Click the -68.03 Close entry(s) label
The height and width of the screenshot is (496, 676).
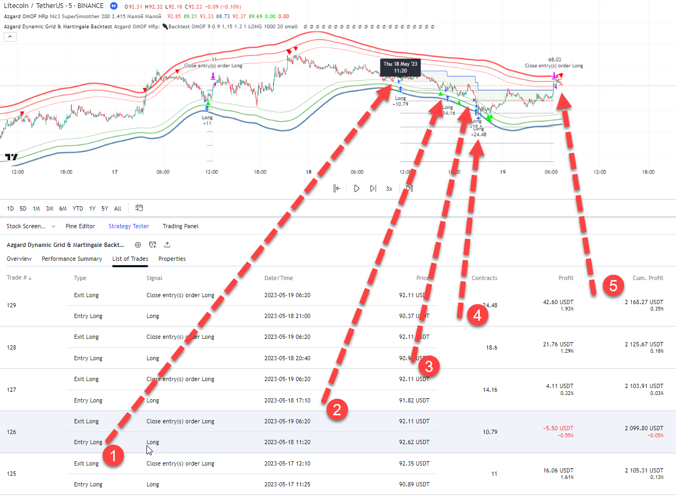(x=554, y=63)
